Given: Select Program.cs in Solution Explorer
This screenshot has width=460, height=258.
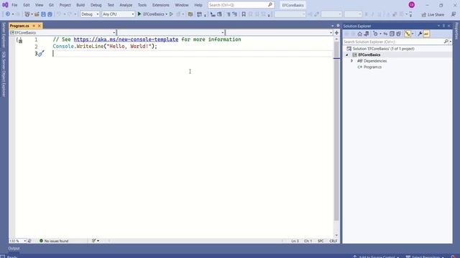Looking at the screenshot, I should (372, 67).
